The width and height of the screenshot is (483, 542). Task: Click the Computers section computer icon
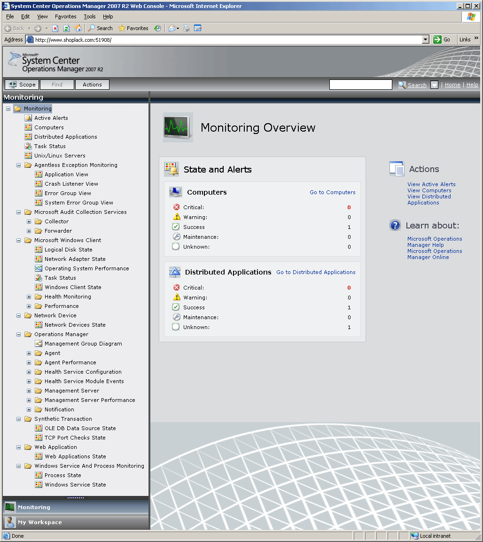(176, 192)
